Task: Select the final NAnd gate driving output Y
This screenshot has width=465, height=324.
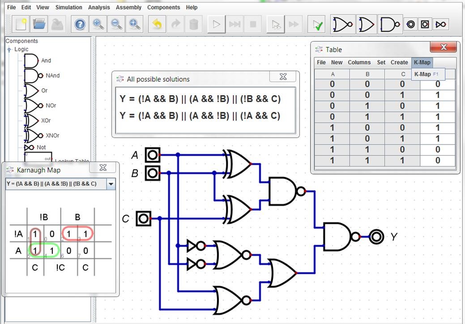Action: [x=341, y=237]
